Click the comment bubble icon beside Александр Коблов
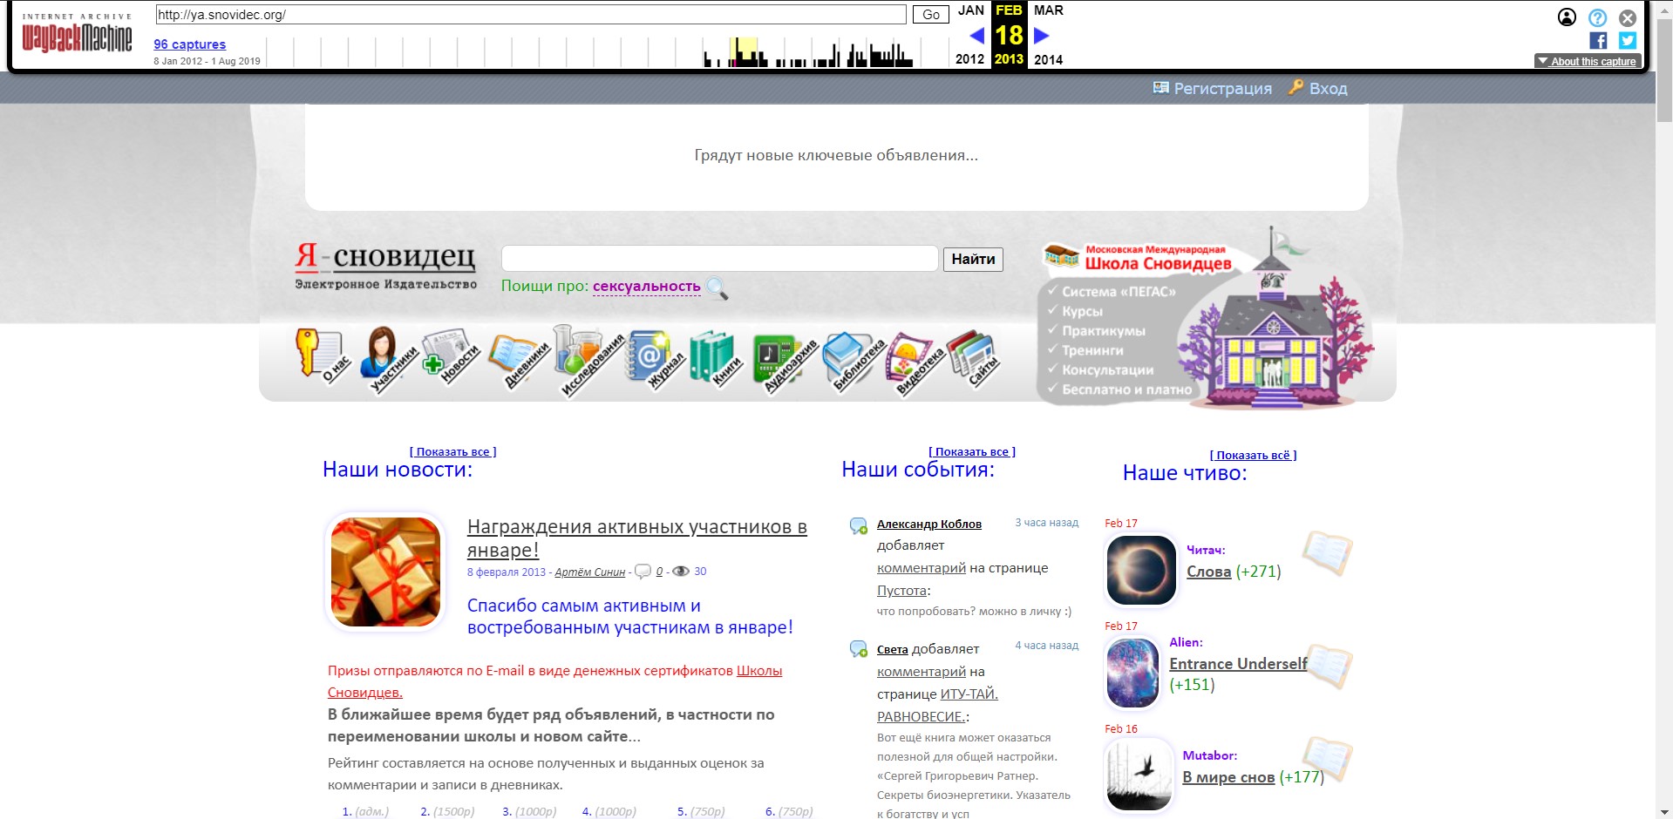The width and height of the screenshot is (1673, 819). tap(859, 525)
